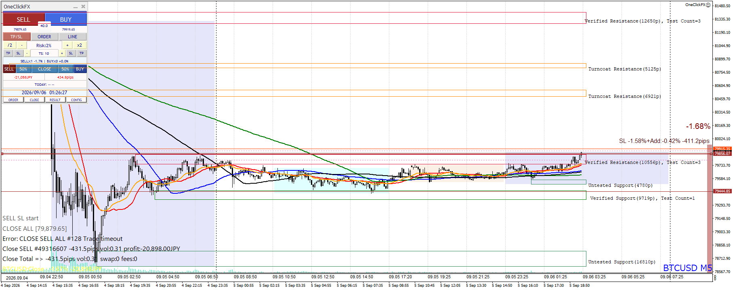The image size is (733, 290).
Task: Close 50% of sell positions
Action: (23, 69)
